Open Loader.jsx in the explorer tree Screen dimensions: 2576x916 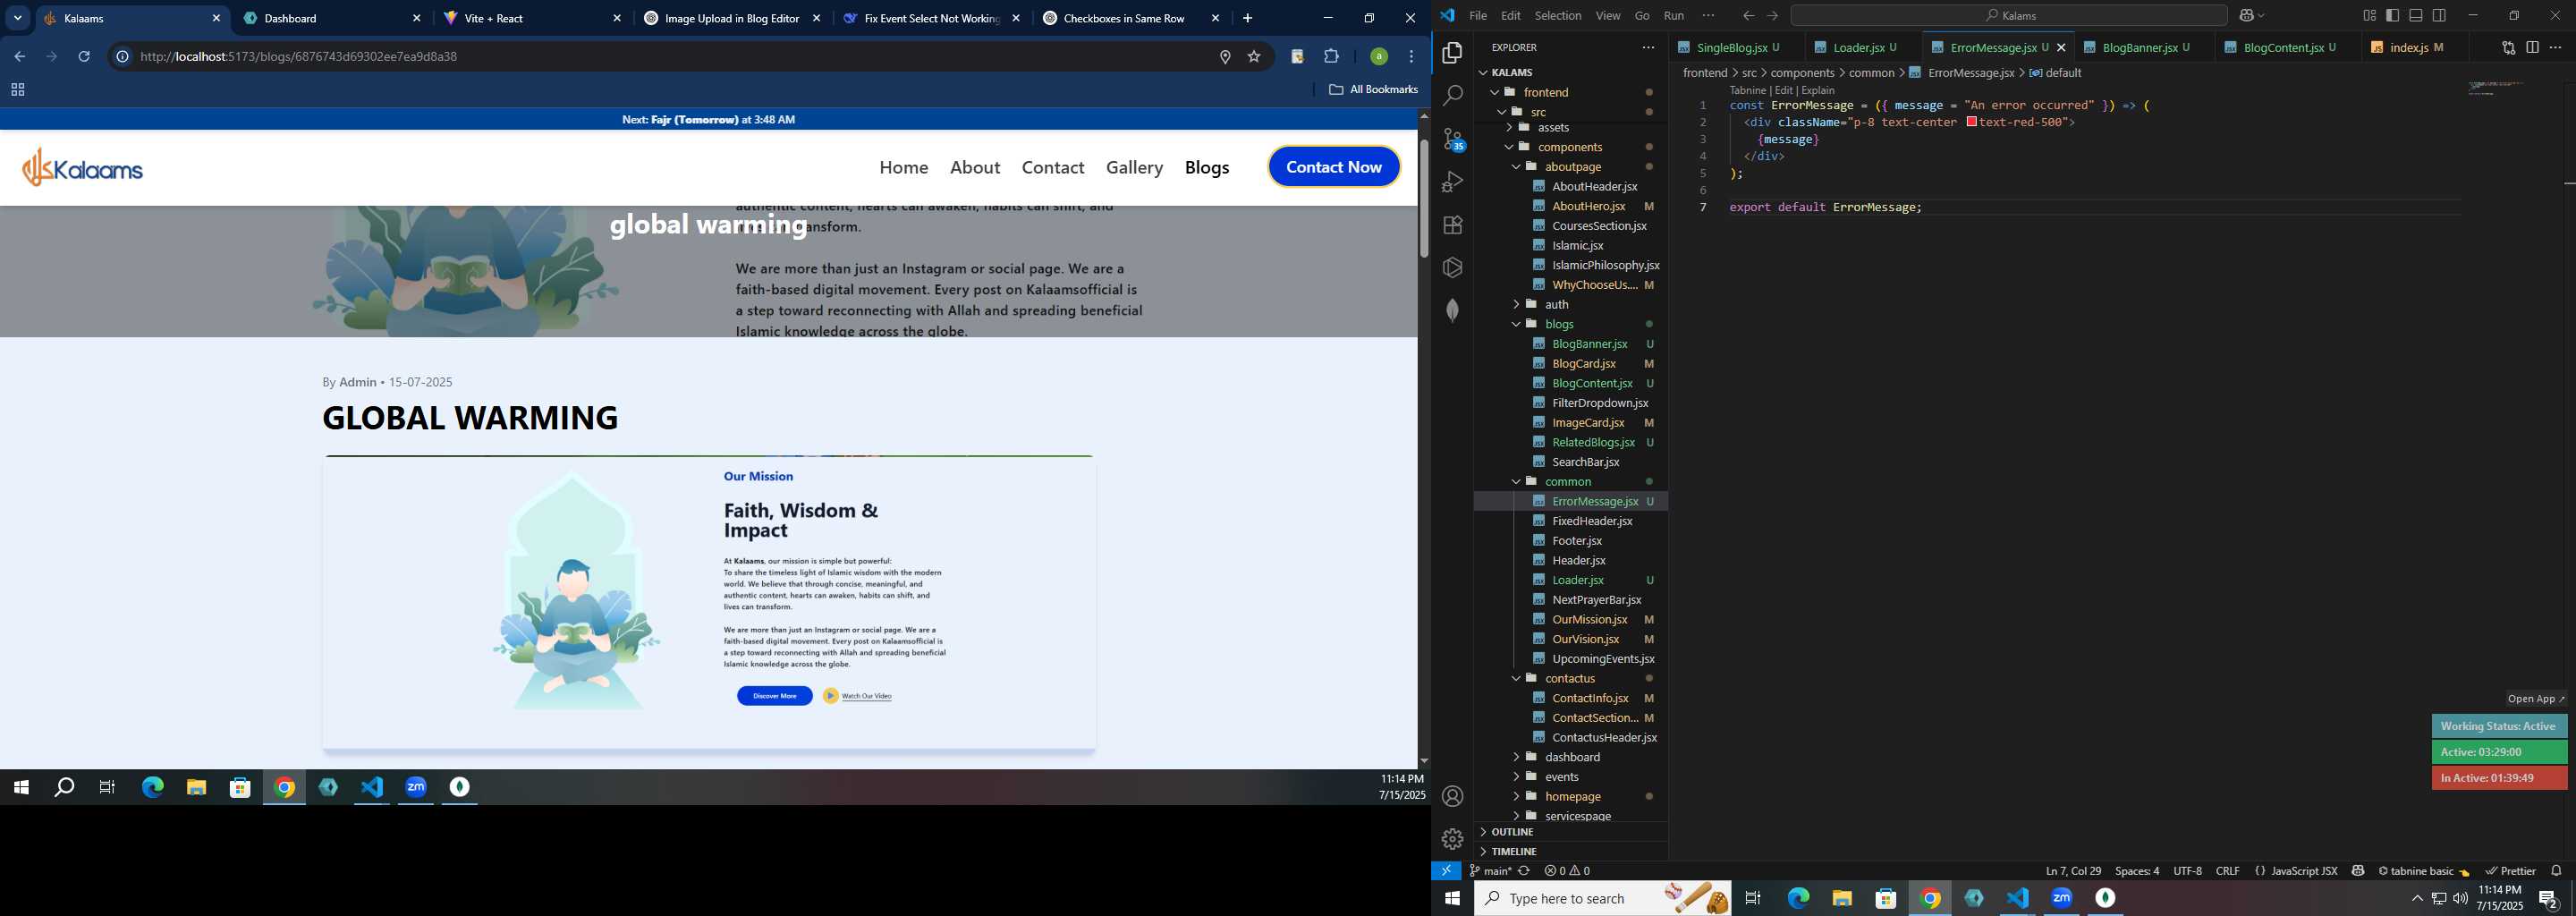pyautogui.click(x=1577, y=580)
